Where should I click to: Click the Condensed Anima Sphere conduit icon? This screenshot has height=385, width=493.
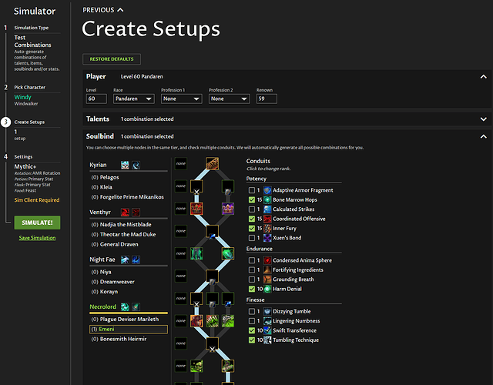tap(267, 260)
